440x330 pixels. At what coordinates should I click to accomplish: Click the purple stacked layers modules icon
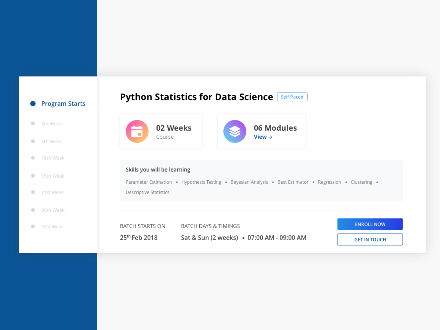235,131
